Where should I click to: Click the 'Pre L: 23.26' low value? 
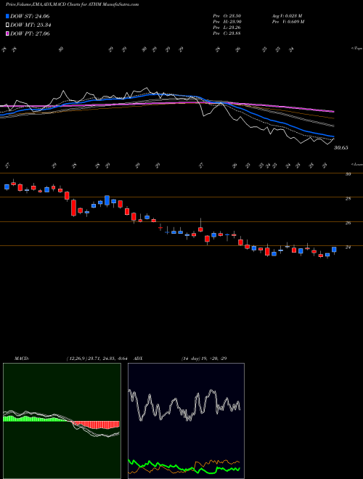(x=227, y=28)
